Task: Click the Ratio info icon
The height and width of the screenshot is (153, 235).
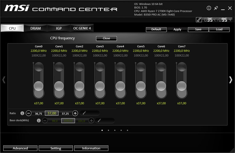Action: click(22, 113)
